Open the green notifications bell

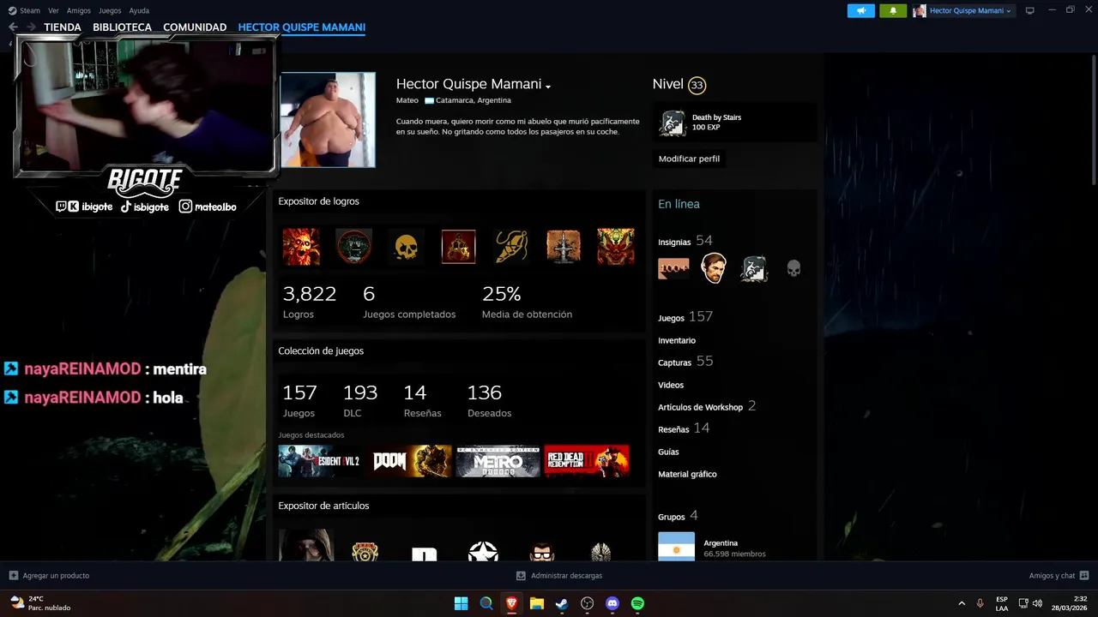point(893,10)
